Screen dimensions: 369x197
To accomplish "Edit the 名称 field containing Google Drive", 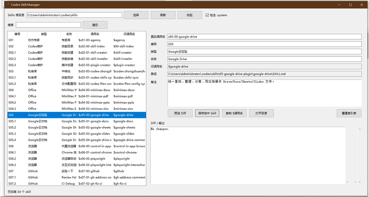I will pyautogui.click(x=264, y=59).
